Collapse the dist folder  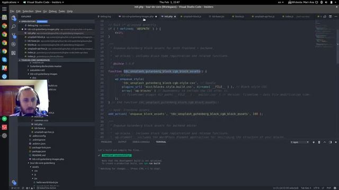[34, 78]
